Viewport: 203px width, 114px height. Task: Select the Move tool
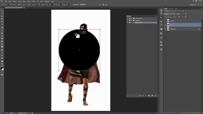[x=2, y=11]
